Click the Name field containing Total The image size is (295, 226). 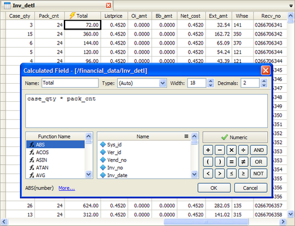click(x=70, y=83)
